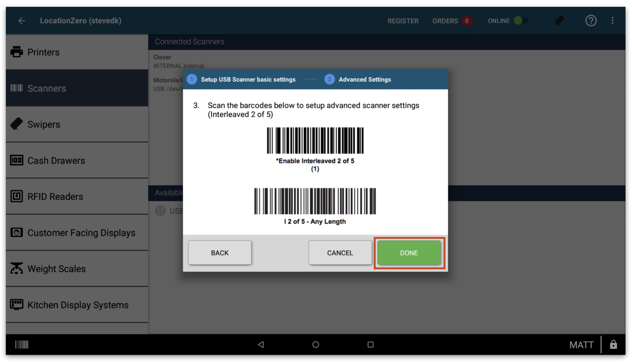Select the Scanners sidebar icon
The image size is (632, 363).
pyautogui.click(x=17, y=88)
